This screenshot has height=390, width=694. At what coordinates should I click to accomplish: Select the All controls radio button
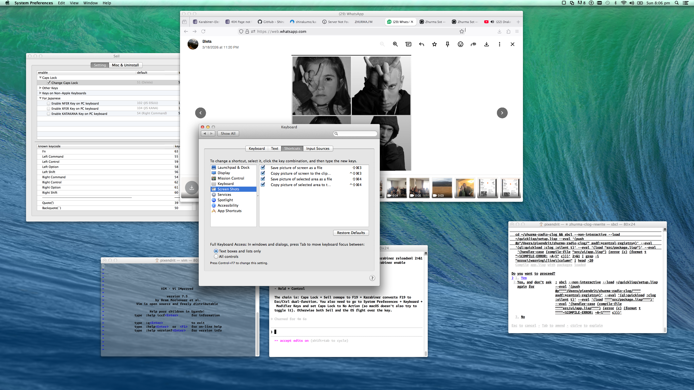click(x=216, y=256)
